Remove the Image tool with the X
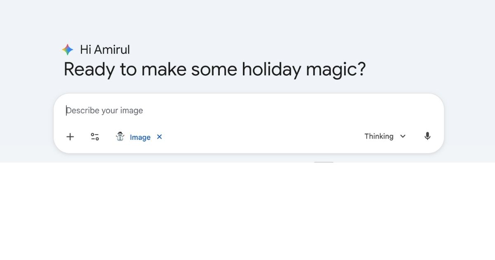 pyautogui.click(x=160, y=137)
